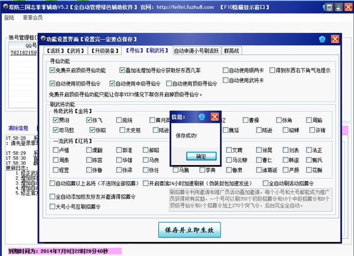Check red general 韩遂
This screenshot has height=256, width=354.
[286, 160]
